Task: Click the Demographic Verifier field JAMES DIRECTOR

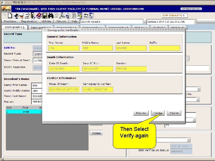Action: pyautogui.click(x=98, y=89)
